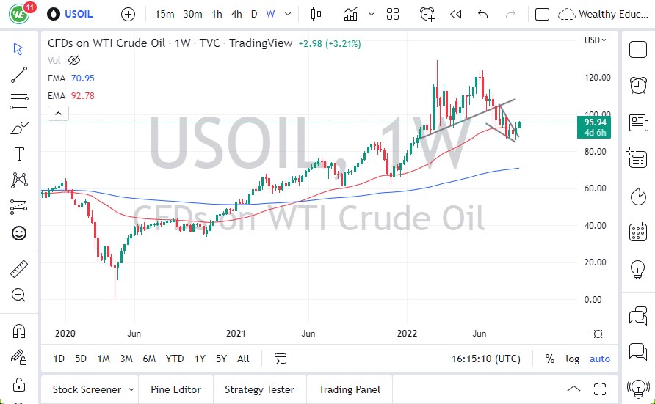Open the alerts clock panel
This screenshot has height=404, width=655.
tap(638, 86)
